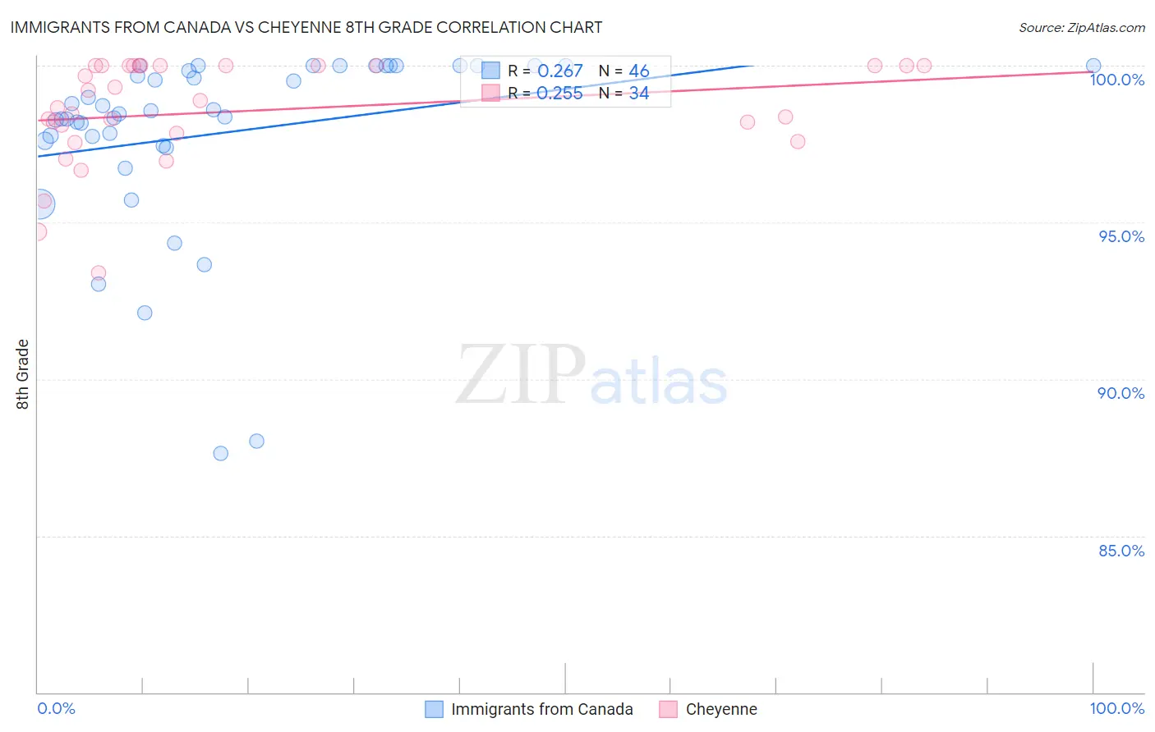Click the 8th Grade axis label
The width and height of the screenshot is (1155, 732).
(23, 374)
